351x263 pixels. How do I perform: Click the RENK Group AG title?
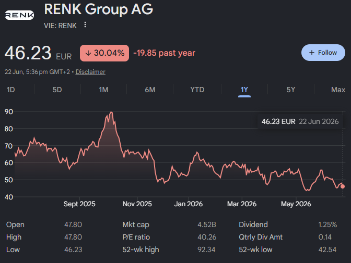tap(99, 9)
